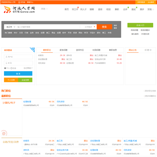Viewport: 157px width, 157px height.
Task: Click the blue 登录 button
Action: click(18, 74)
